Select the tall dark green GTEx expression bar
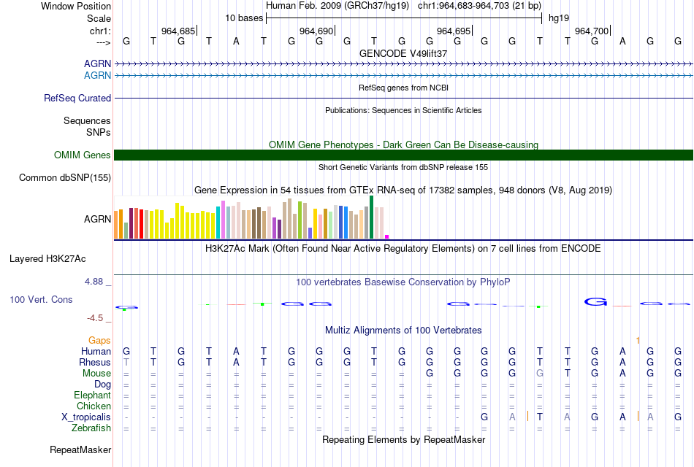The image size is (694, 467). [x=371, y=217]
